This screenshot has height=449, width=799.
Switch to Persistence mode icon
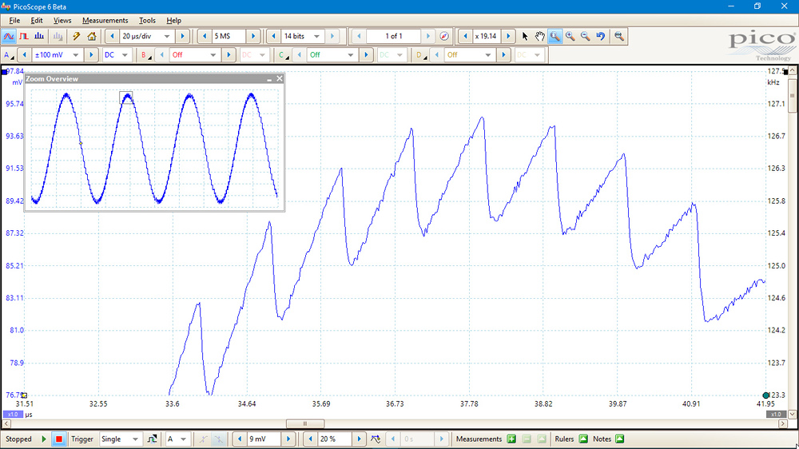click(24, 36)
